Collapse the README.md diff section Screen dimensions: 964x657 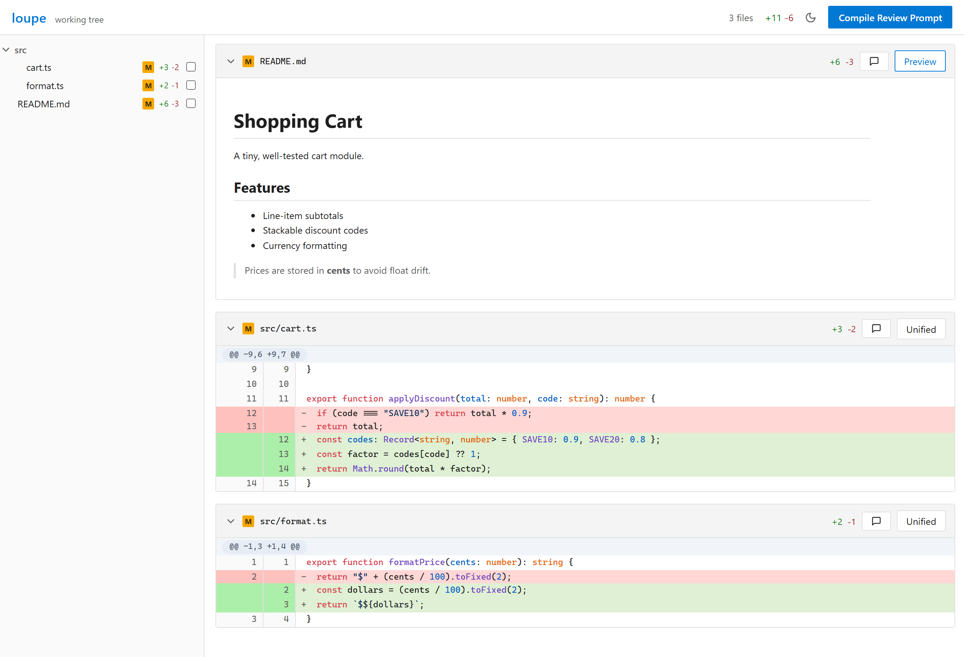tap(231, 61)
